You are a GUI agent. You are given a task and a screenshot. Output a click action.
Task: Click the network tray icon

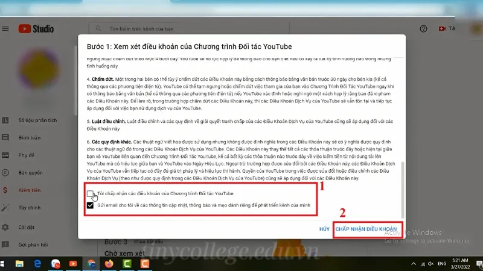click(423, 264)
